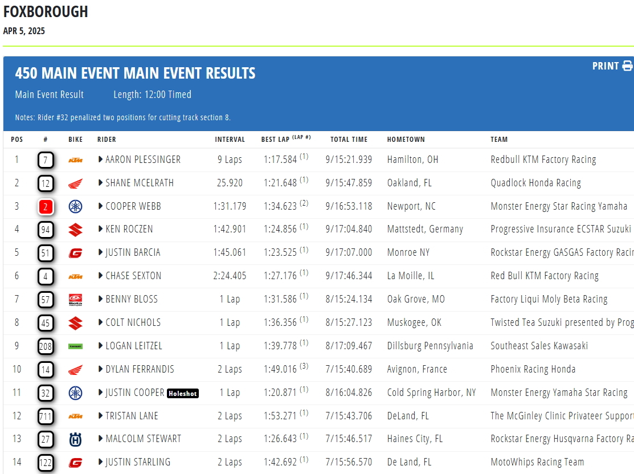Viewport: 634px width, 474px height.
Task: Click Honda wing logo beside Shane McElrath
Action: click(x=76, y=183)
